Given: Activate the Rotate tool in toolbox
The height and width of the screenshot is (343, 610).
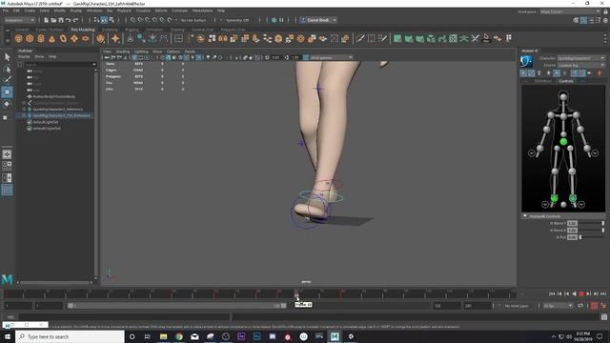Looking at the screenshot, I should coord(7,104).
